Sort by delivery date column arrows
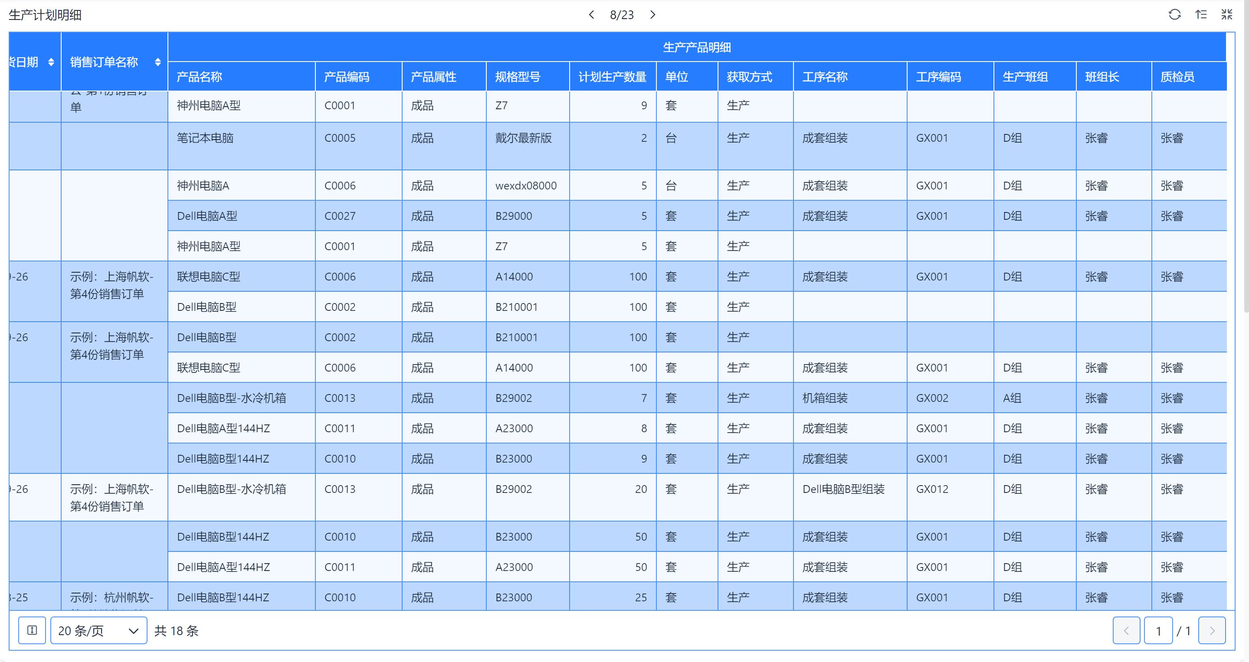1249x662 pixels. (x=51, y=62)
